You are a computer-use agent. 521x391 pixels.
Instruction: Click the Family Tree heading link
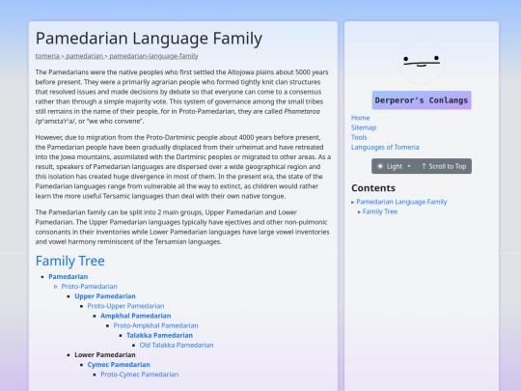[x=70, y=261]
